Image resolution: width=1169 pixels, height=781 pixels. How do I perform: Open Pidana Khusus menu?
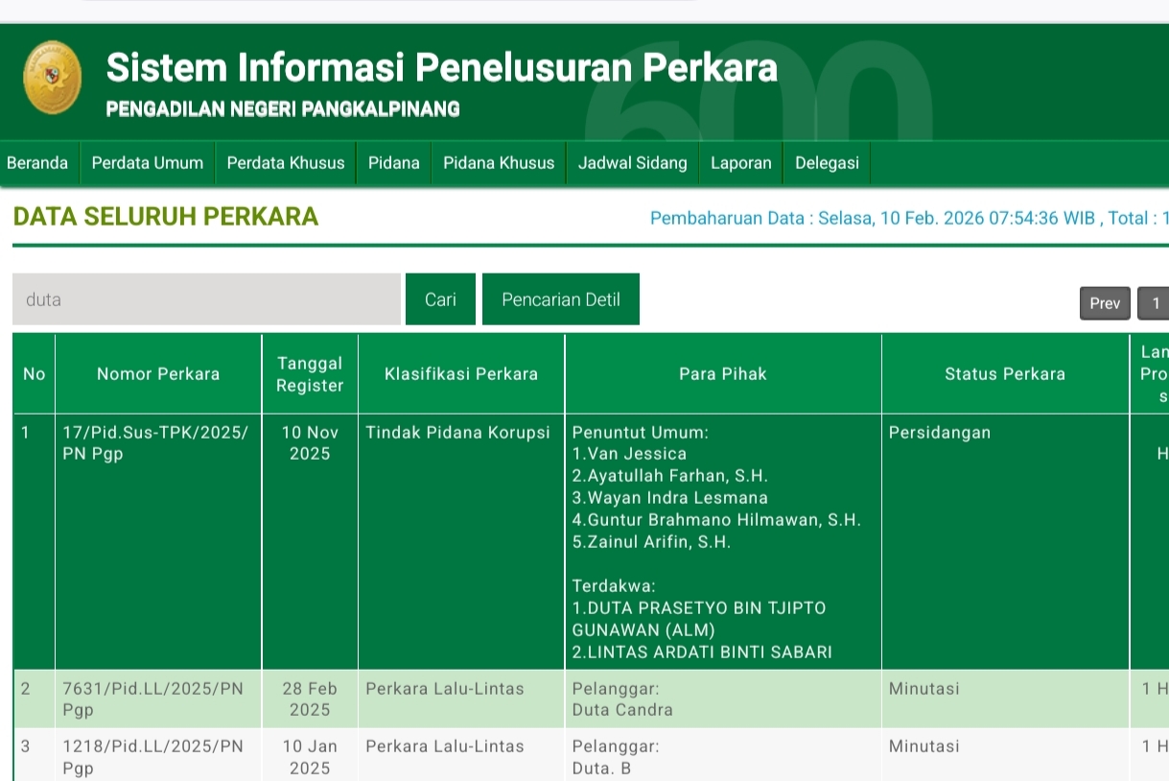(499, 163)
